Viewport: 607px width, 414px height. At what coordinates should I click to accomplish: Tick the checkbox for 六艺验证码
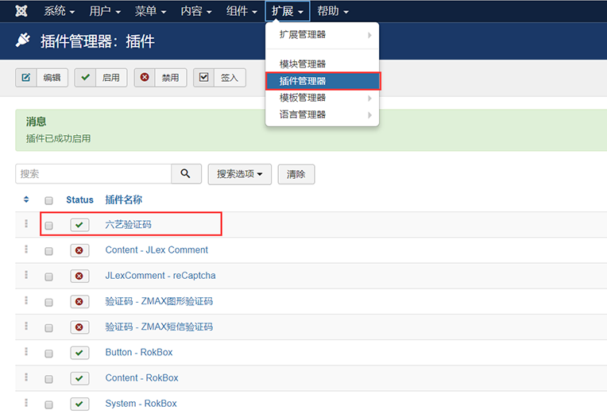coord(49,226)
